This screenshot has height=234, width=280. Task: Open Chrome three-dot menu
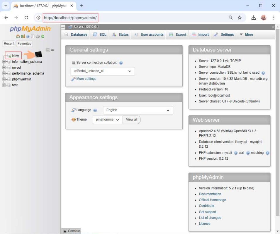click(x=274, y=18)
